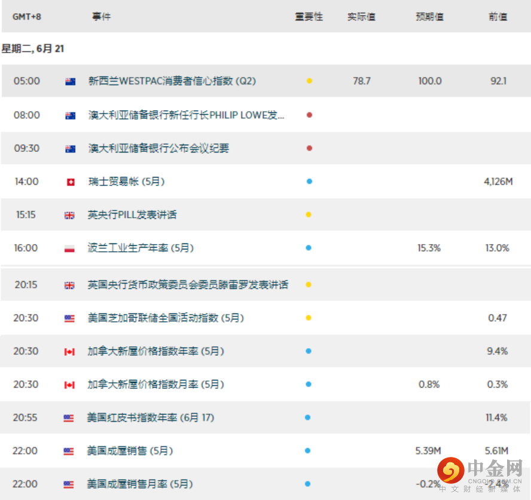Image resolution: width=531 pixels, height=500 pixels.
Task: Open event 瑞士贸易帐 (5月)
Action: pos(126,182)
